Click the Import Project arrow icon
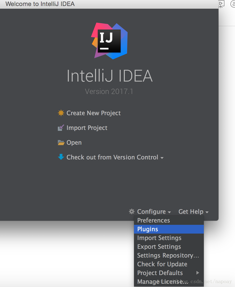 [x=61, y=128]
